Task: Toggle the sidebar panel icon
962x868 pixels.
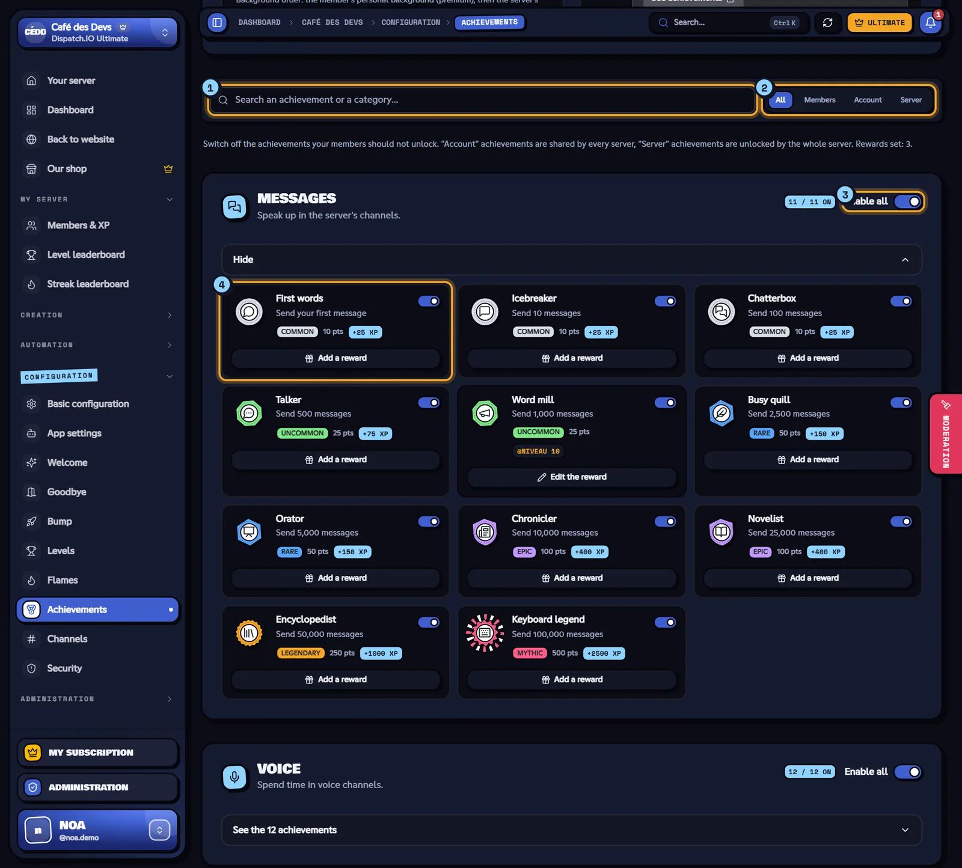Action: click(x=217, y=22)
